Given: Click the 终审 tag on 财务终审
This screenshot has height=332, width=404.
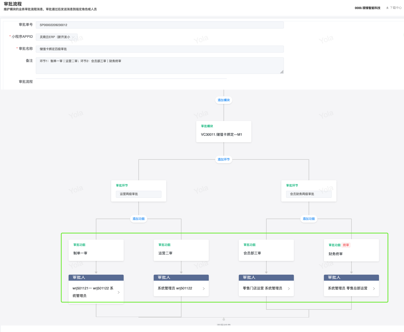Looking at the screenshot, I should pos(346,245).
